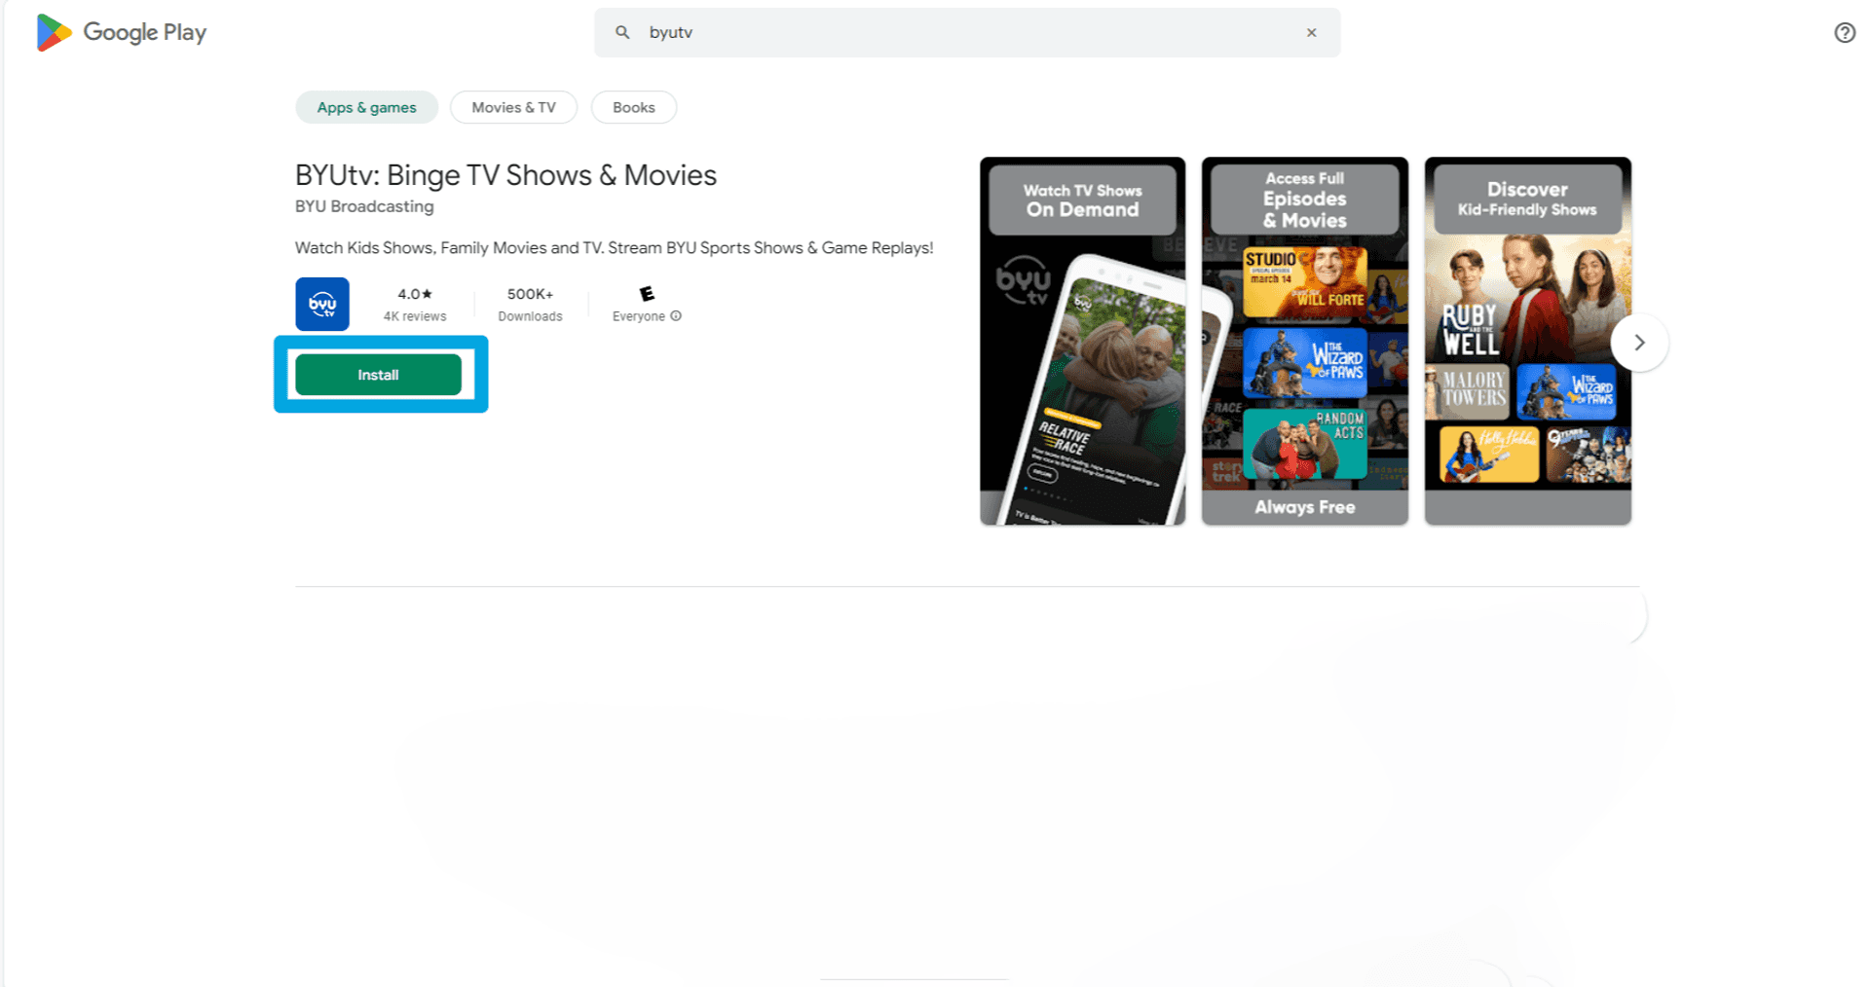Screen dimensions: 1870x987
Task: Click the BYUtv app icon
Action: coord(322,305)
